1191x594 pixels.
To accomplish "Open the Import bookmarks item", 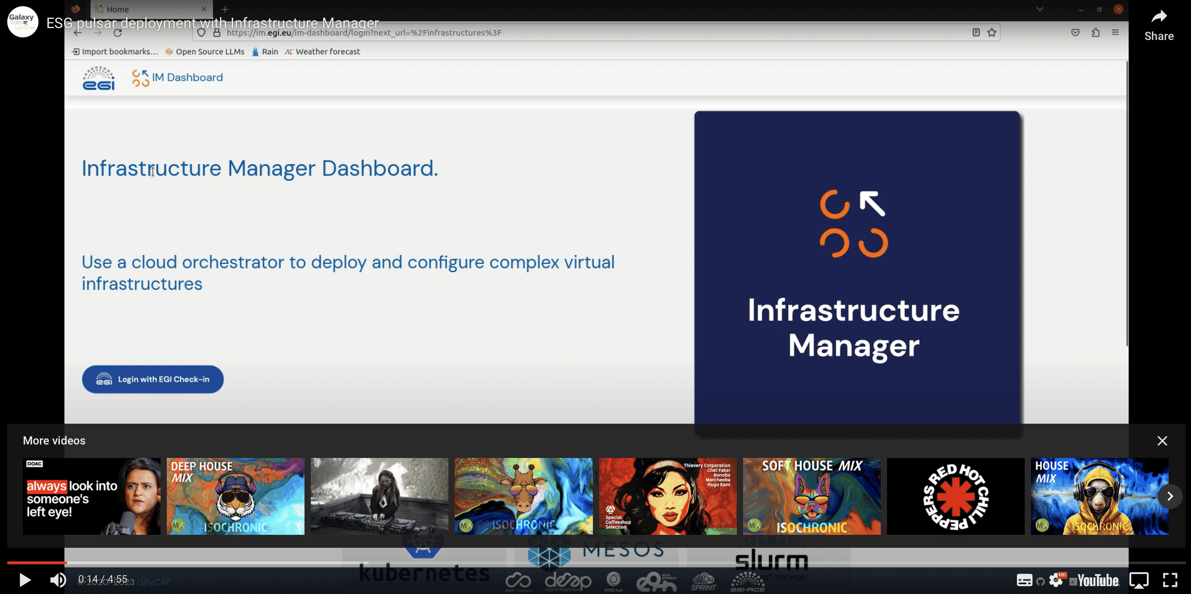I will pos(115,52).
